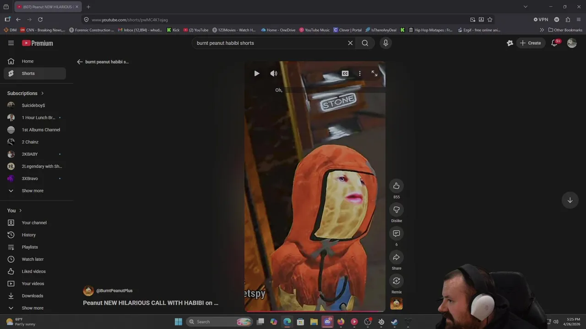Expand the Subscriptions section

(x=26, y=93)
